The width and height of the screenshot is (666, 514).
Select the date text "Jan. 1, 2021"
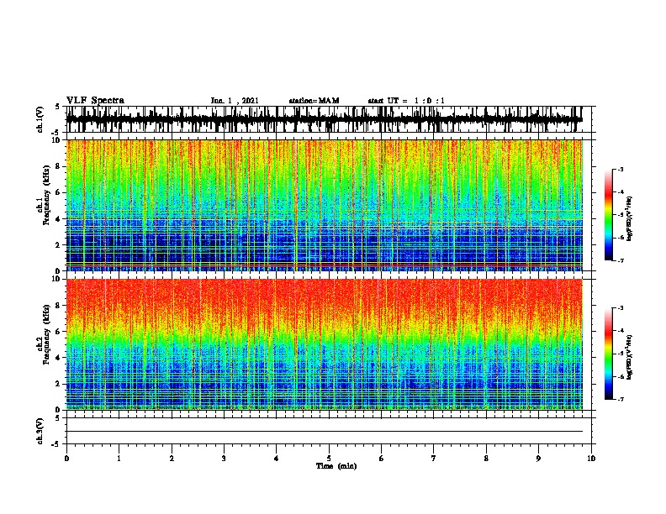click(235, 101)
